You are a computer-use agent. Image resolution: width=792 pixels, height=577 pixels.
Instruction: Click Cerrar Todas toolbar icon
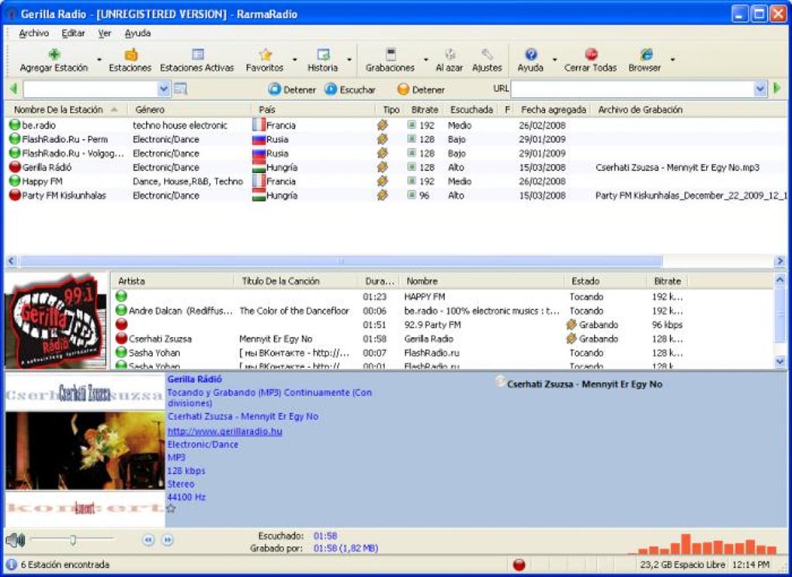[x=591, y=55]
